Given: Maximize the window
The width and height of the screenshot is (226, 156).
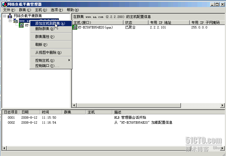Looking at the screenshot, I should point(217,4).
